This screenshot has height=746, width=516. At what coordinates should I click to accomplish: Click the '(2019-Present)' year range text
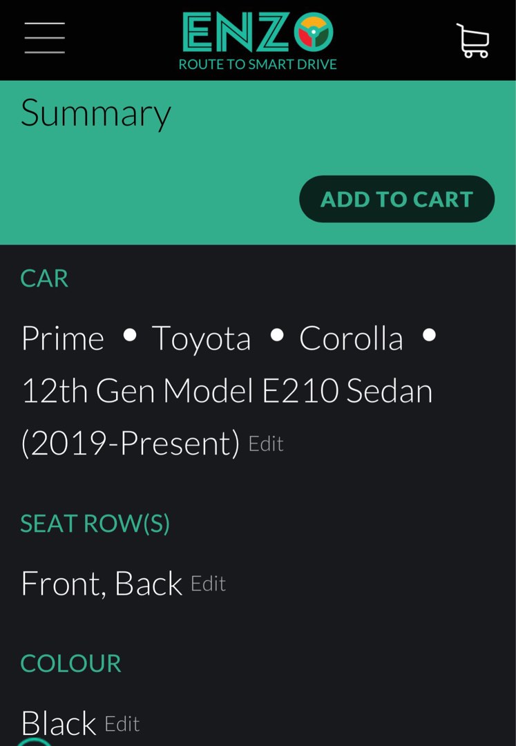click(131, 444)
